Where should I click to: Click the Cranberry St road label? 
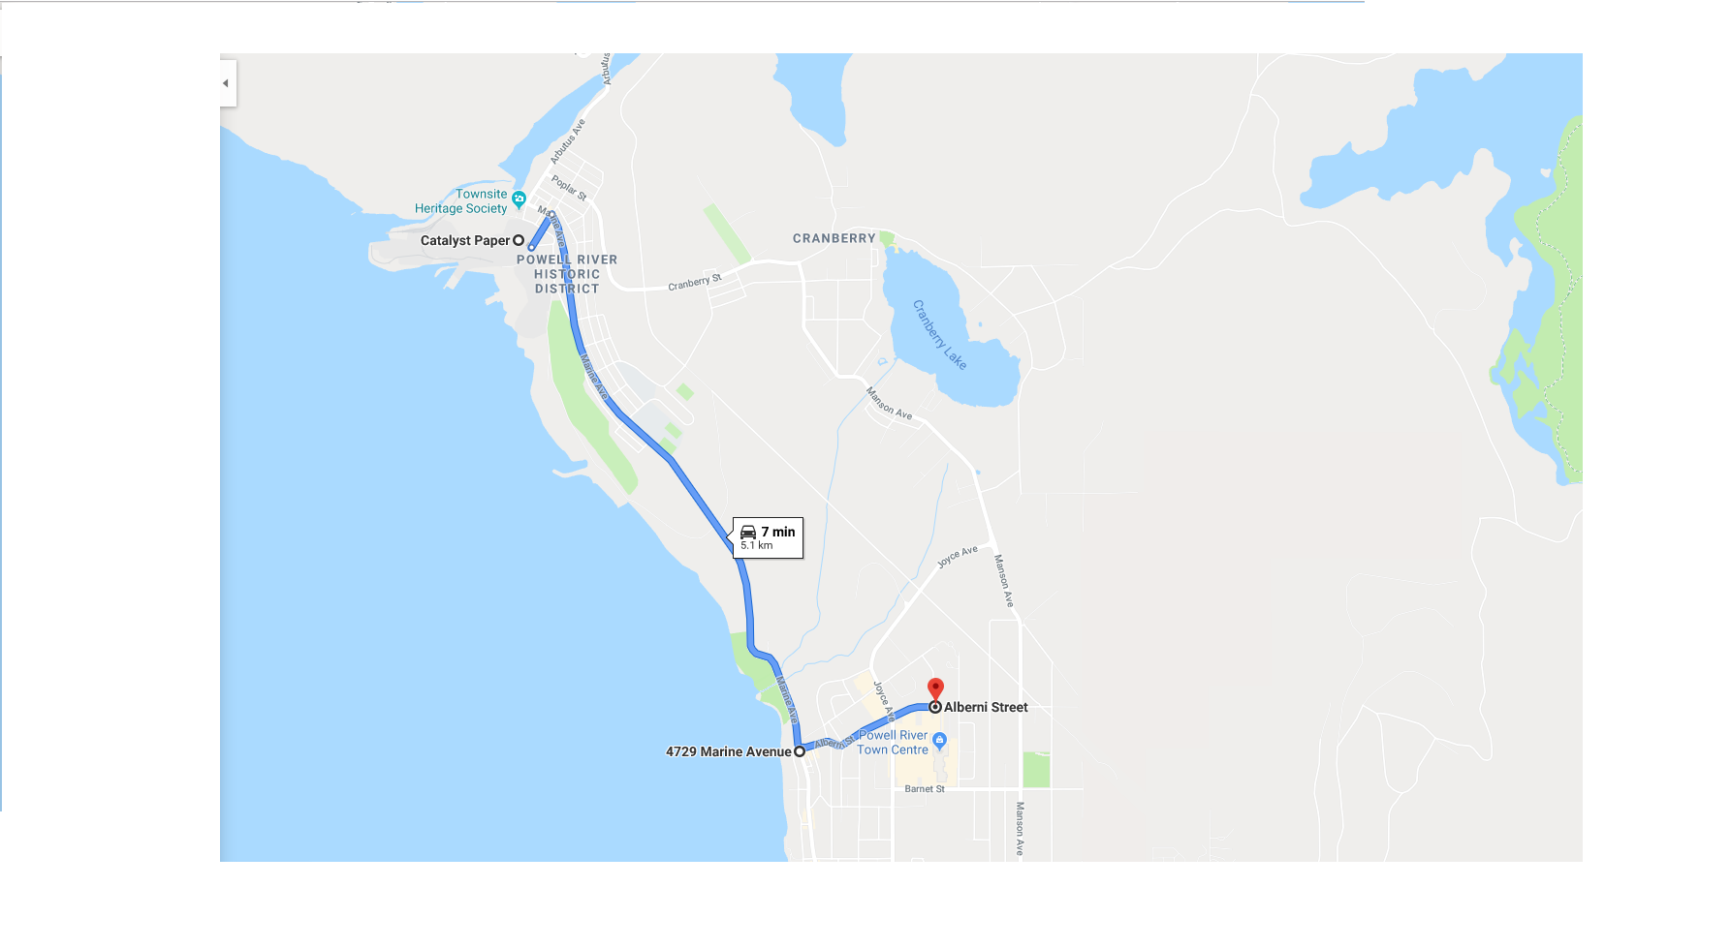click(695, 282)
